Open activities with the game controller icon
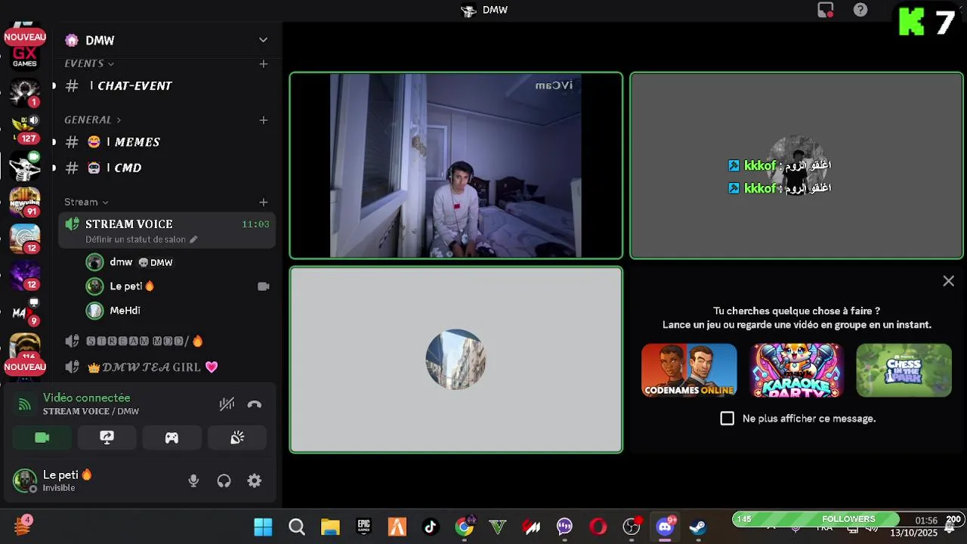 [172, 437]
